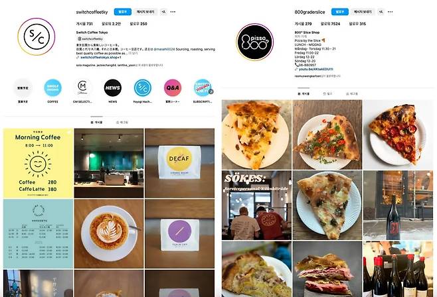Viewport: 437px width, 297px height.
Task: Open the Q&A story highlight
Action: tap(173, 88)
